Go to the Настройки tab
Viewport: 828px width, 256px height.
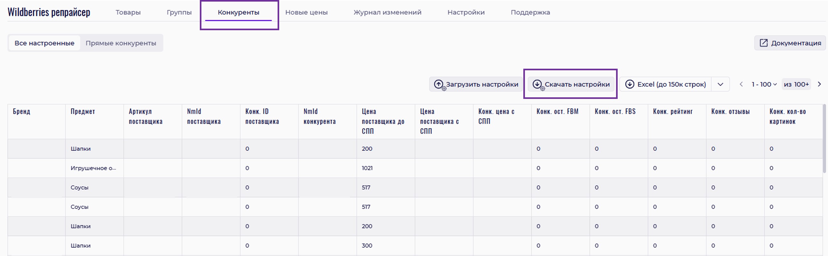coord(466,12)
